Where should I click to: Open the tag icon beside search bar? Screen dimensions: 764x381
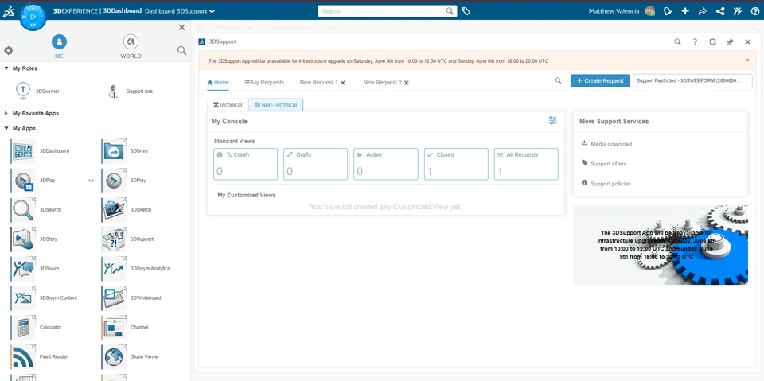466,11
